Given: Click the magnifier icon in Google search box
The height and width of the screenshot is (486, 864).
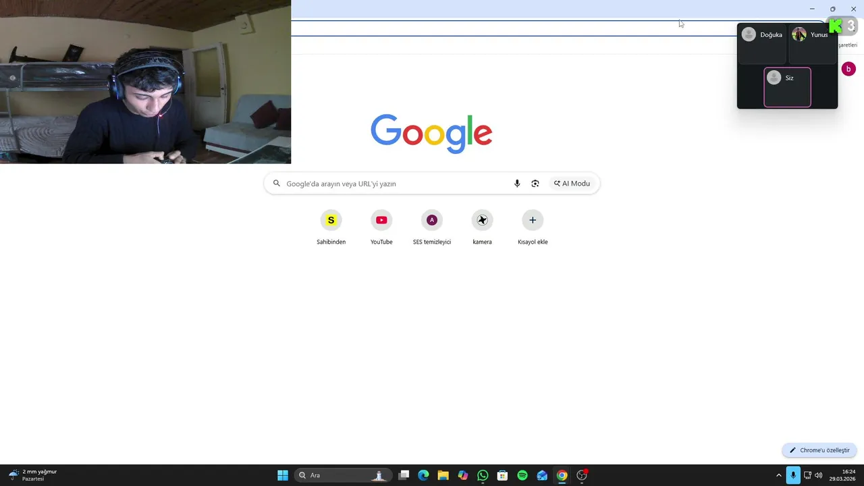Looking at the screenshot, I should pos(277,184).
